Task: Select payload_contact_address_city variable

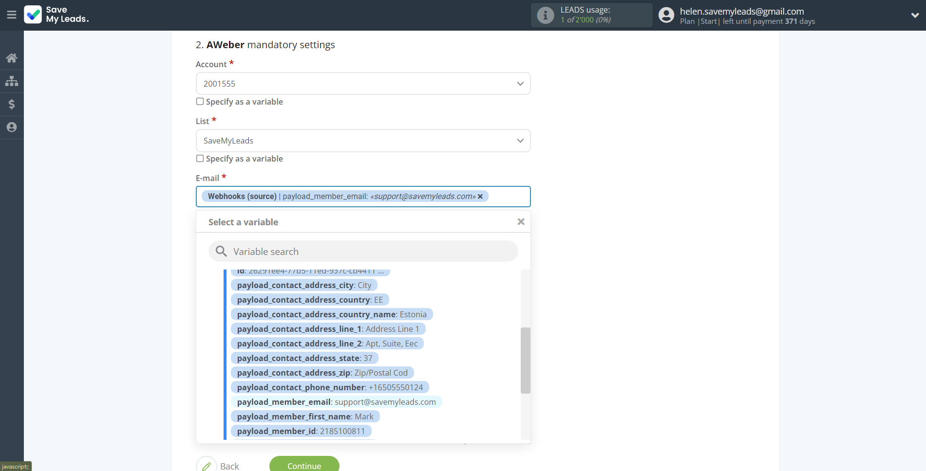Action: 304,285
